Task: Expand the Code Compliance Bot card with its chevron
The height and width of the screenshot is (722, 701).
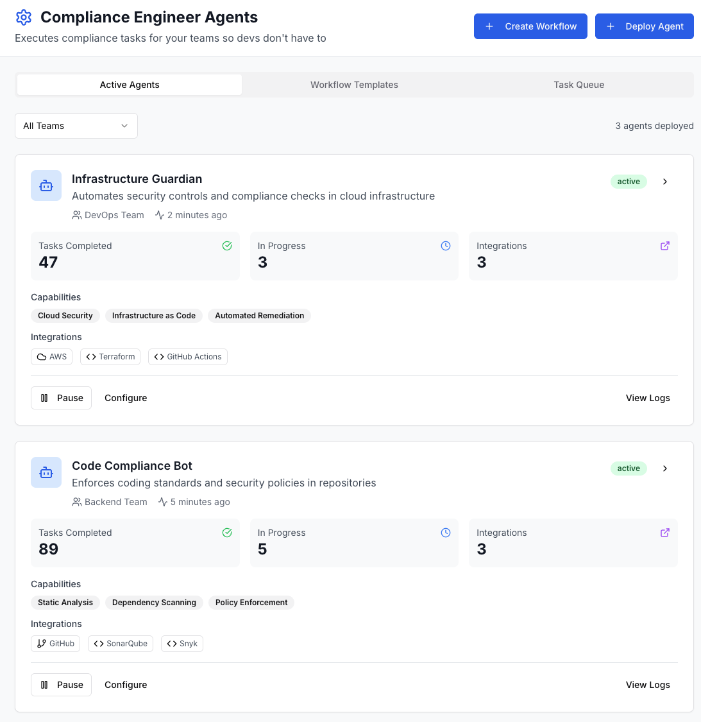Action: [x=664, y=468]
